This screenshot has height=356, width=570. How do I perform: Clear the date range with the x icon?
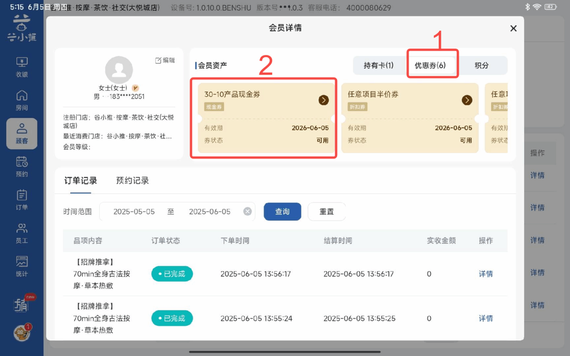pos(248,211)
